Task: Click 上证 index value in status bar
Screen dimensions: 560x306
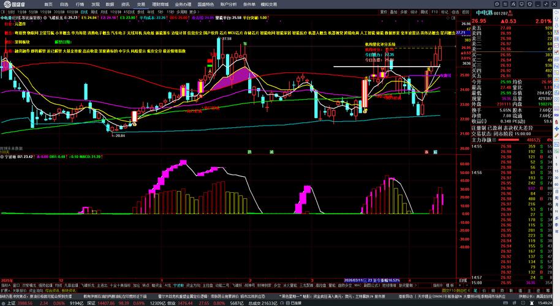Action: tap(25, 303)
